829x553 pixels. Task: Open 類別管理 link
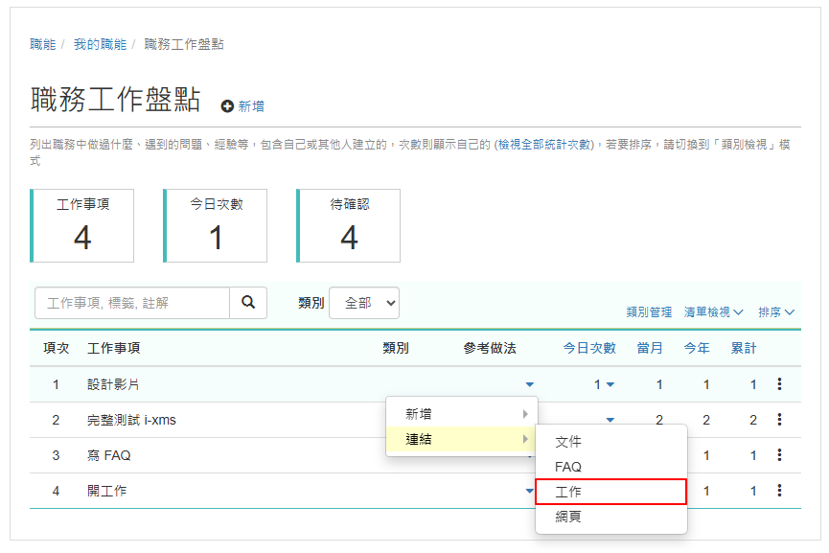tap(649, 312)
